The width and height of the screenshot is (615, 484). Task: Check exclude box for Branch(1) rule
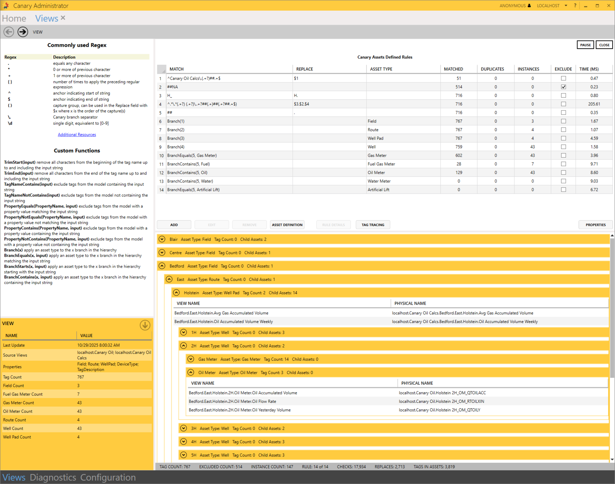(x=563, y=121)
